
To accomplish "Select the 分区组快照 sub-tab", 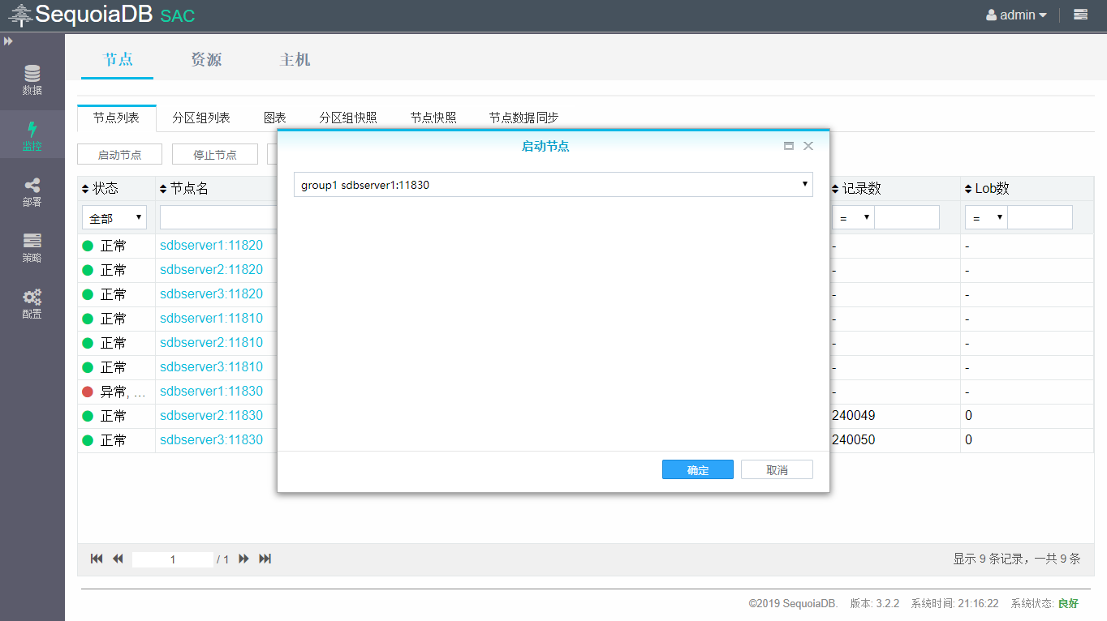I will (x=348, y=118).
